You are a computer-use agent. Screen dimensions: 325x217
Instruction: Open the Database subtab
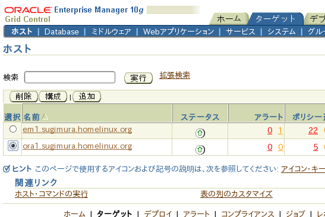coord(62,32)
